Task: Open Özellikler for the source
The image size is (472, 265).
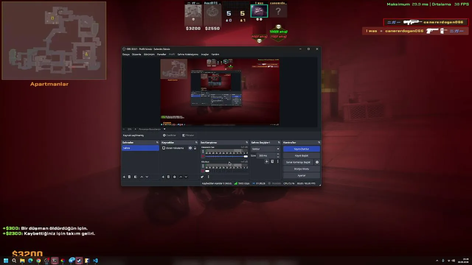Action: tap(170, 135)
